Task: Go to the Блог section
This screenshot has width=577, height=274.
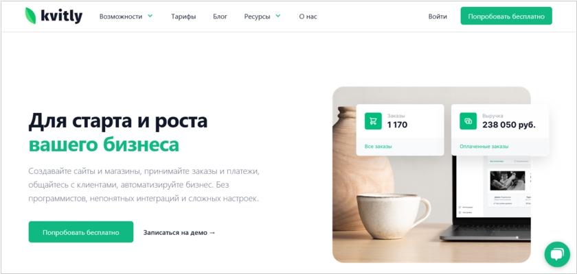Action: pyautogui.click(x=220, y=16)
